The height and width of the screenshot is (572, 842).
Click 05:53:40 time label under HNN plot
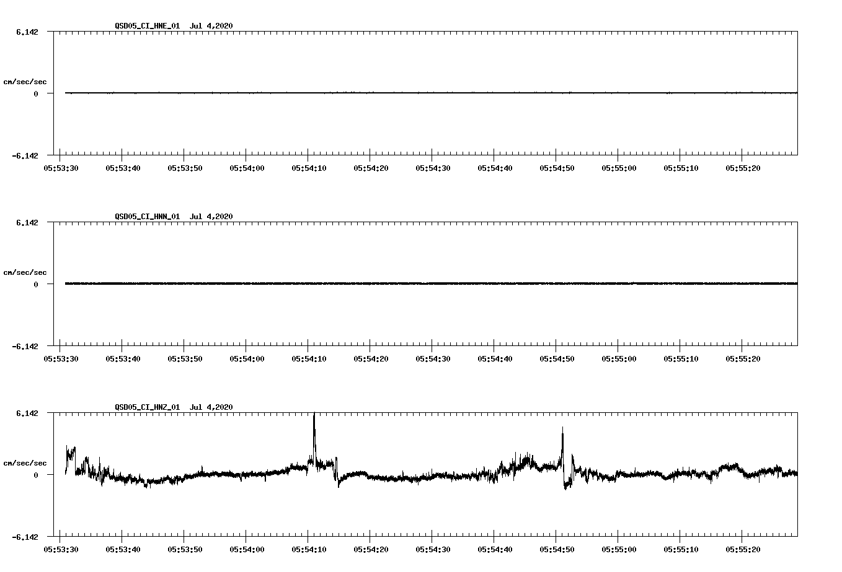click(123, 358)
